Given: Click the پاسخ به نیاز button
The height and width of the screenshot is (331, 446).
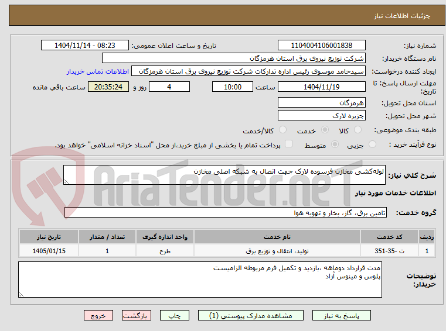Looking at the screenshot, I should coord(341,315).
